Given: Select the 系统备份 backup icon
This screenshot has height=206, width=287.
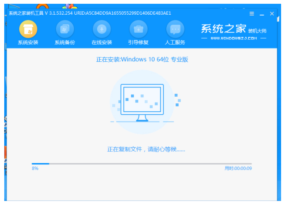Looking at the screenshot, I should (x=65, y=29).
